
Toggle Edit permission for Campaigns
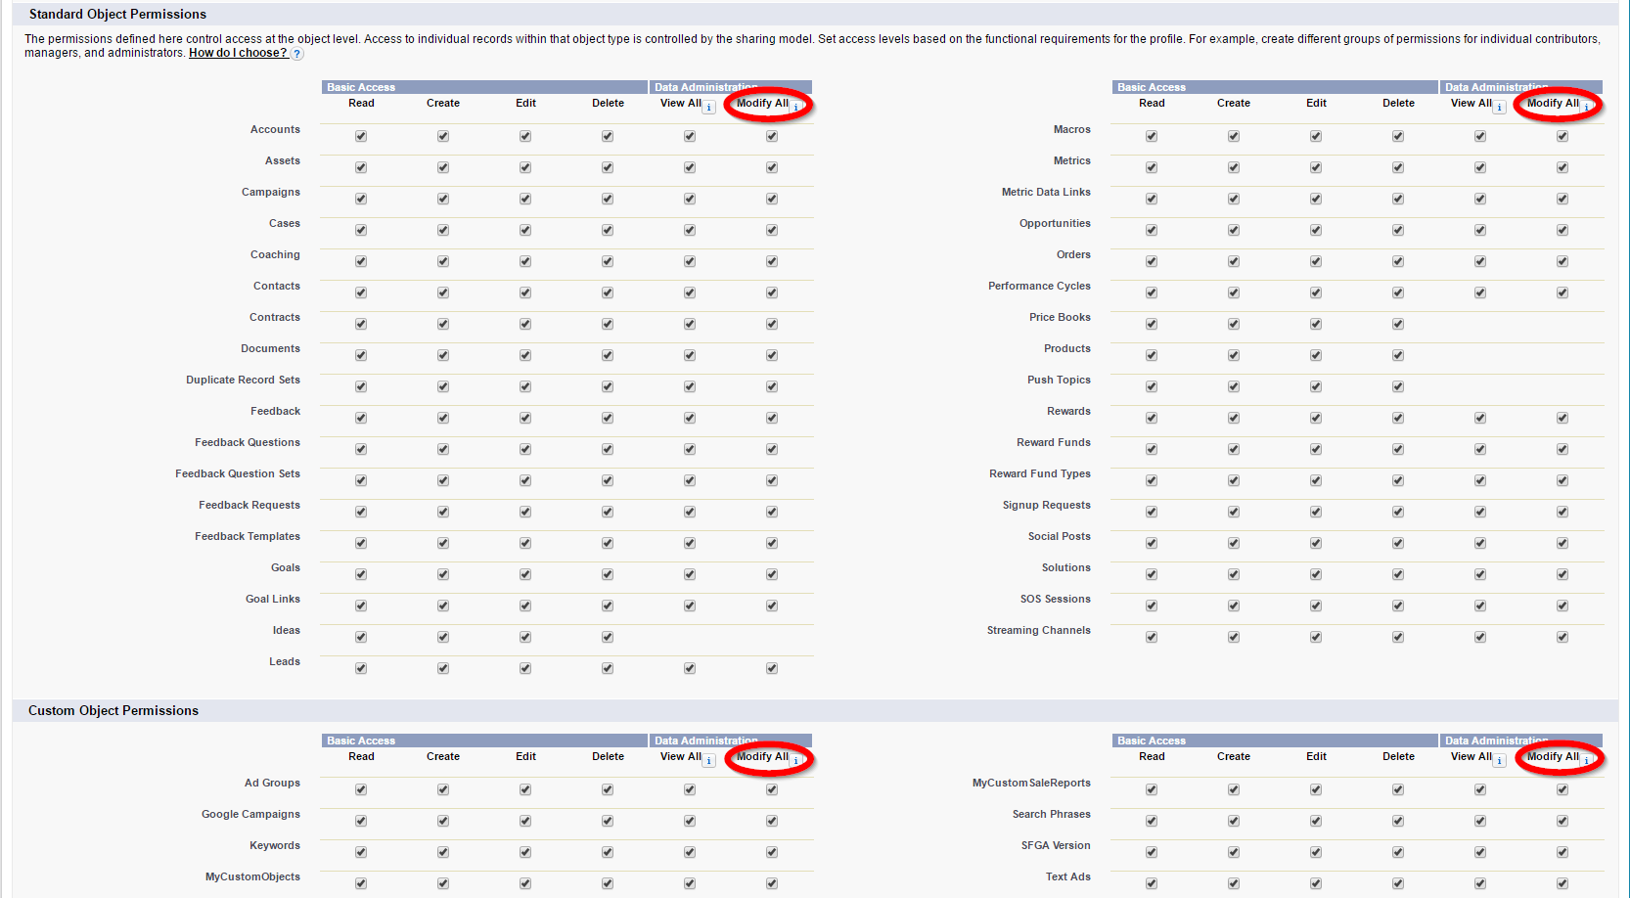pyautogui.click(x=525, y=199)
